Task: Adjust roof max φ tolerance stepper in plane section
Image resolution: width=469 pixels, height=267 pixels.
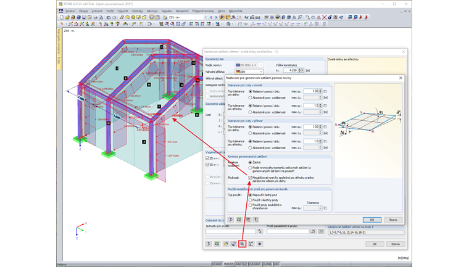Action: point(320,105)
